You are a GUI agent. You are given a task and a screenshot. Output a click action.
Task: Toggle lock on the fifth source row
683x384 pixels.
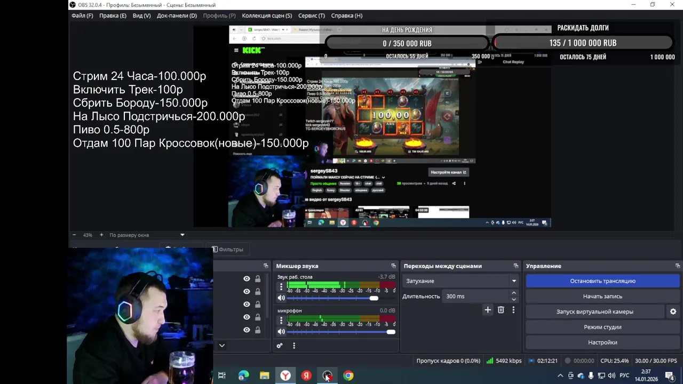(x=258, y=330)
